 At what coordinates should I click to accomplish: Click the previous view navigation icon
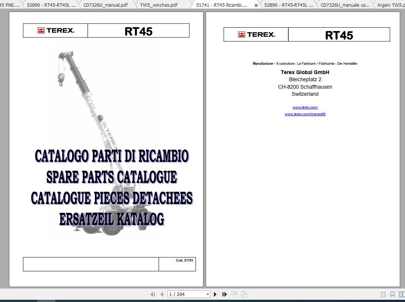click(234, 295)
